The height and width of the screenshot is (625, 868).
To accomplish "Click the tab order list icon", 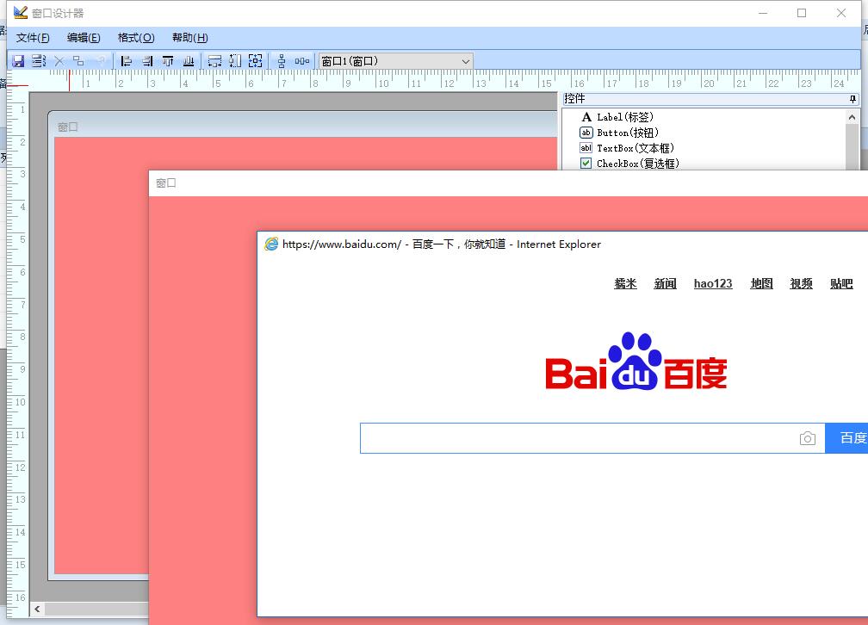I will [x=38, y=61].
